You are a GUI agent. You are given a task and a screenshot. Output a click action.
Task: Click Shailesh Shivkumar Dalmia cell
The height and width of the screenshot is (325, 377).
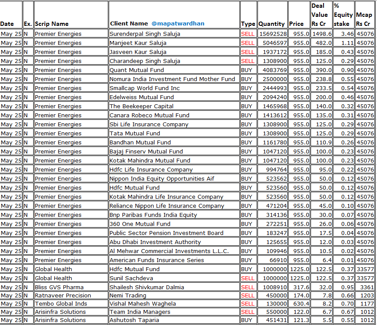pyautogui.click(x=174, y=287)
